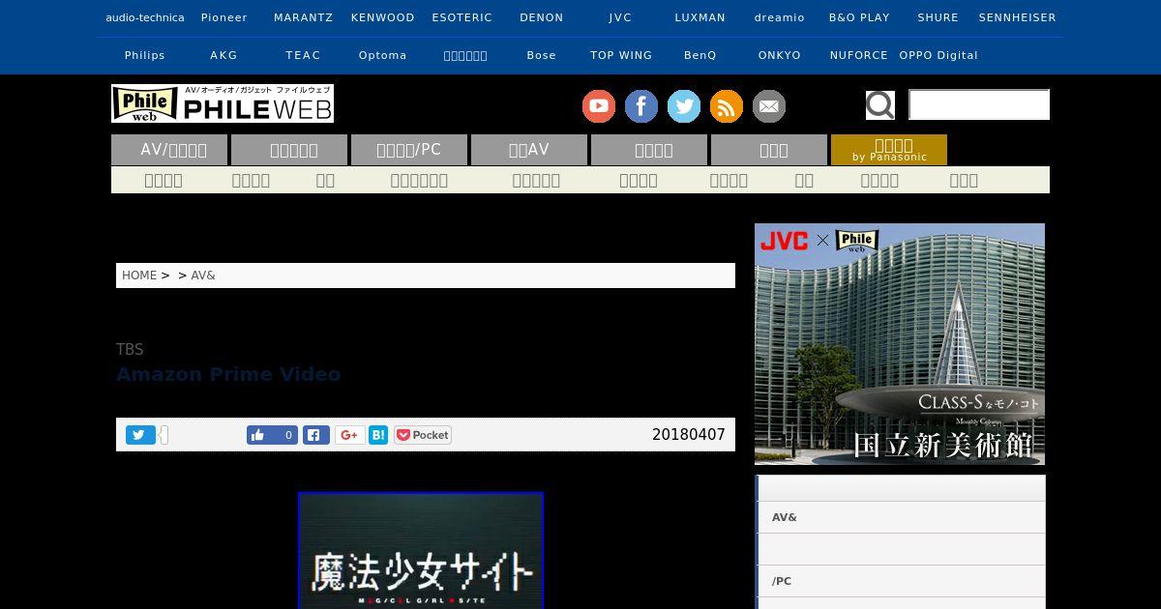
Task: Open the Amazon Prime Video article headline
Action: (x=228, y=374)
